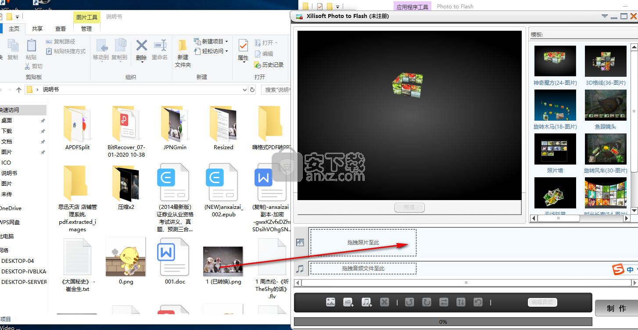
Task: Expand the 轻松访问 dropdown
Action: point(227,51)
